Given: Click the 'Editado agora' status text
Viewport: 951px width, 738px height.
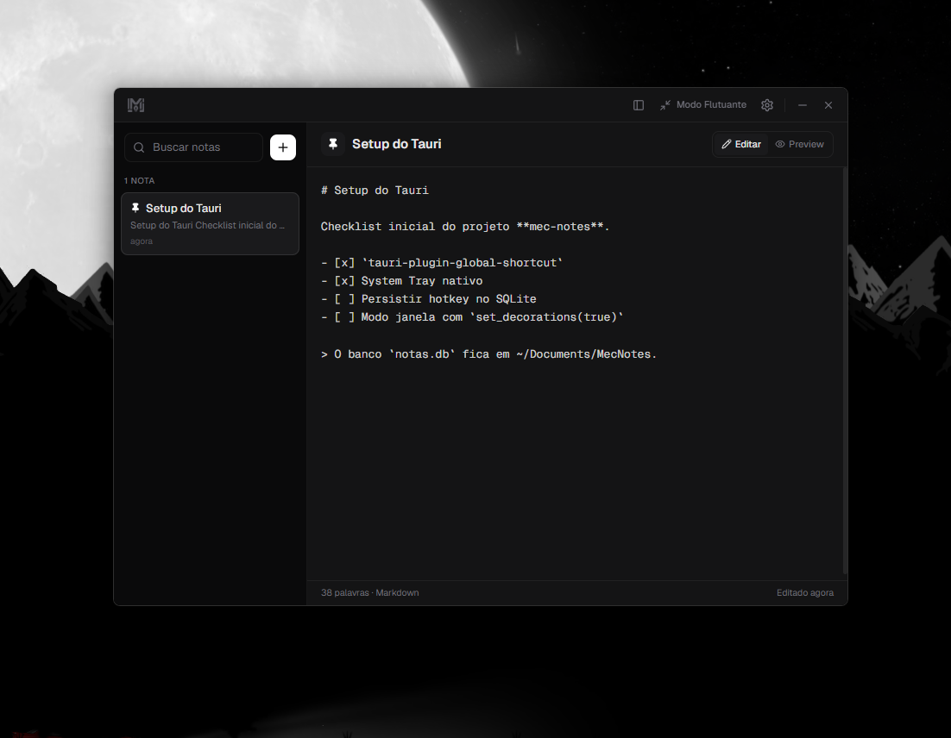Looking at the screenshot, I should 805,592.
